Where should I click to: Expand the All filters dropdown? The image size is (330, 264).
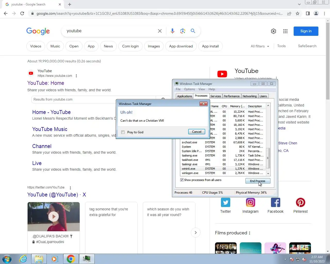(x=260, y=46)
